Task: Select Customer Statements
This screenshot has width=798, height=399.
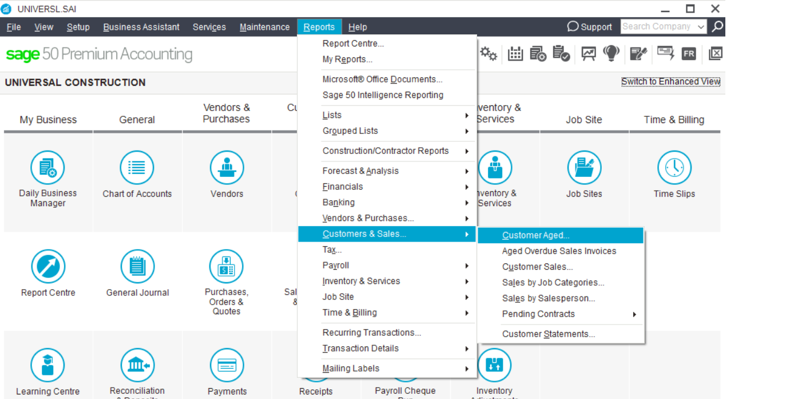Action: tap(561, 334)
